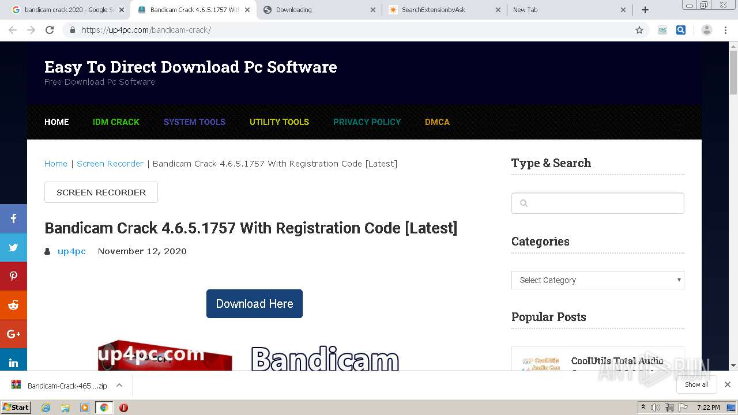This screenshot has width=738, height=415.
Task: Open download item options chevron
Action: [119, 385]
